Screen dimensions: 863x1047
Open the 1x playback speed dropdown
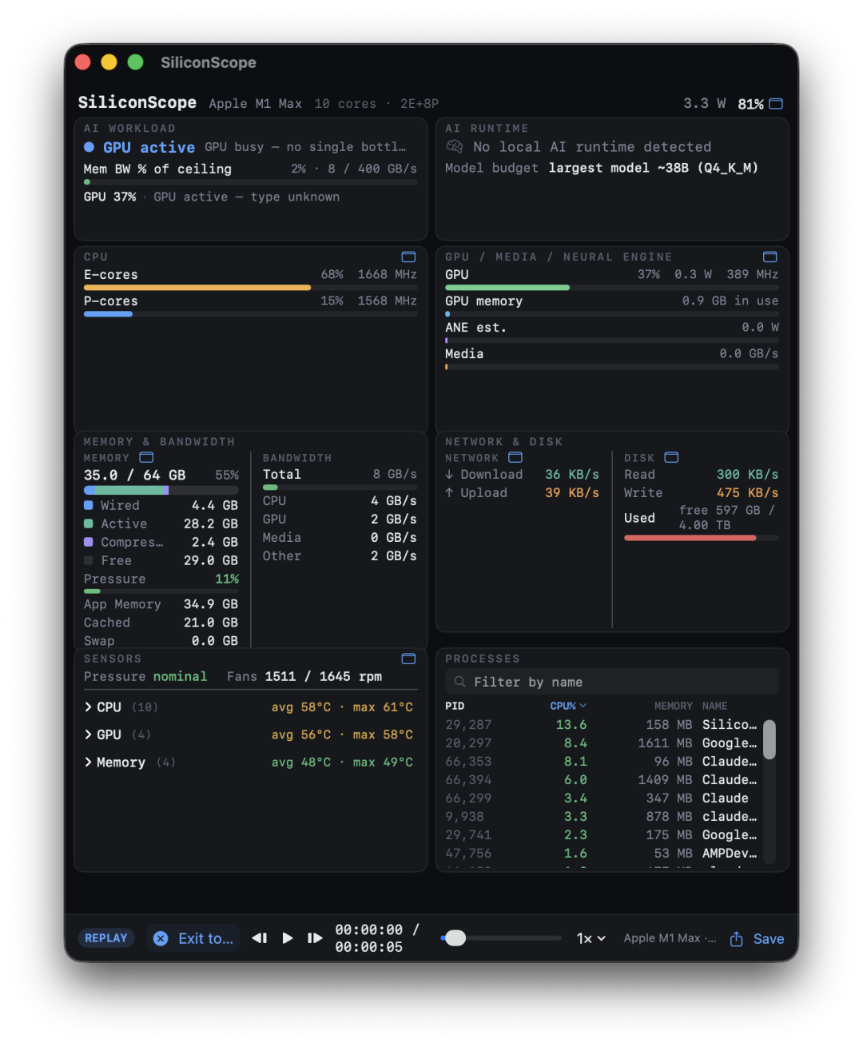point(591,938)
